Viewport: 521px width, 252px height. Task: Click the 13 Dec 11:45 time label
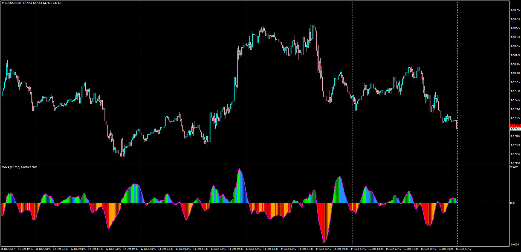[201, 249]
